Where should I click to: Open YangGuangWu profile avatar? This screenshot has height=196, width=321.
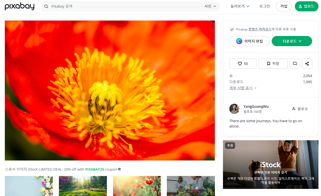click(234, 109)
